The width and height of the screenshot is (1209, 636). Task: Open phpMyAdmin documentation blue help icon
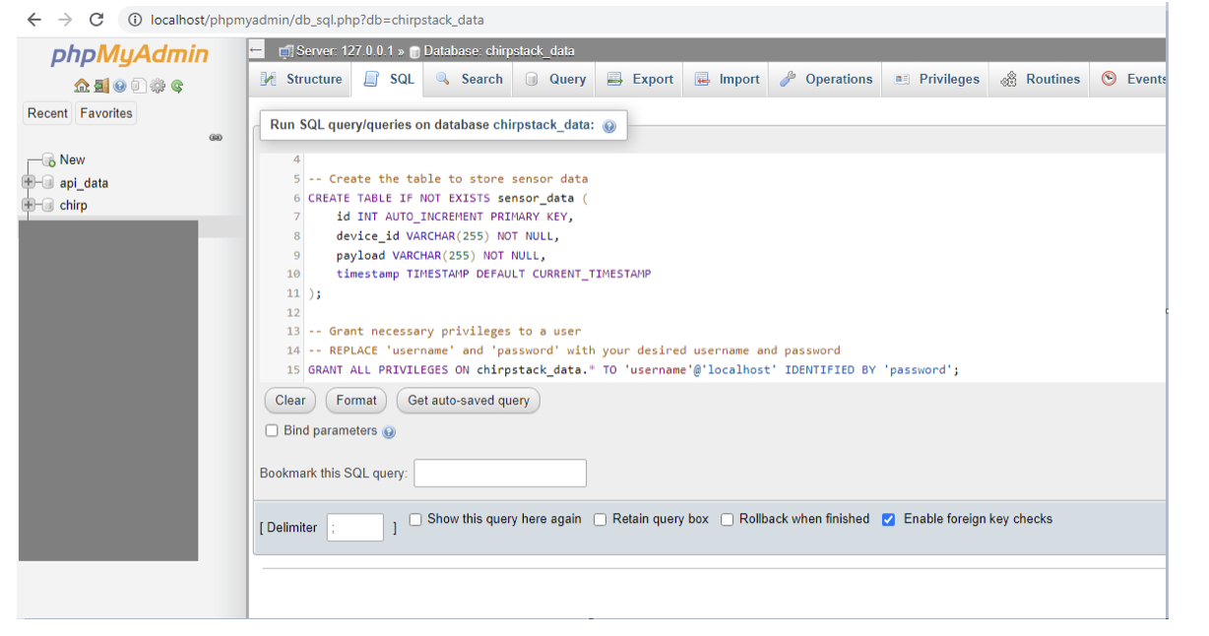pyautogui.click(x=120, y=86)
